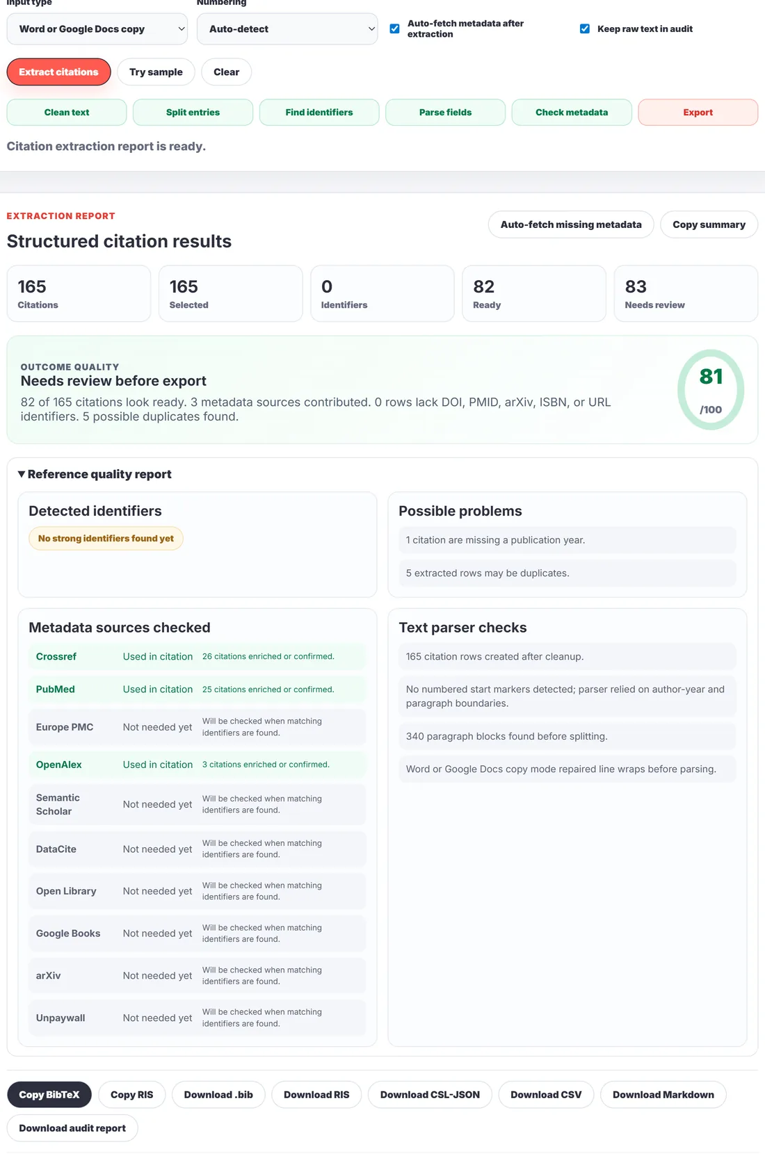Open the Word or Google Docs copy dropdown
765x1158 pixels.
tap(97, 29)
